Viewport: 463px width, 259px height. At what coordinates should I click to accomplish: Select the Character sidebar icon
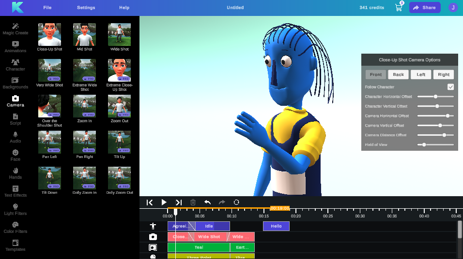(x=15, y=65)
